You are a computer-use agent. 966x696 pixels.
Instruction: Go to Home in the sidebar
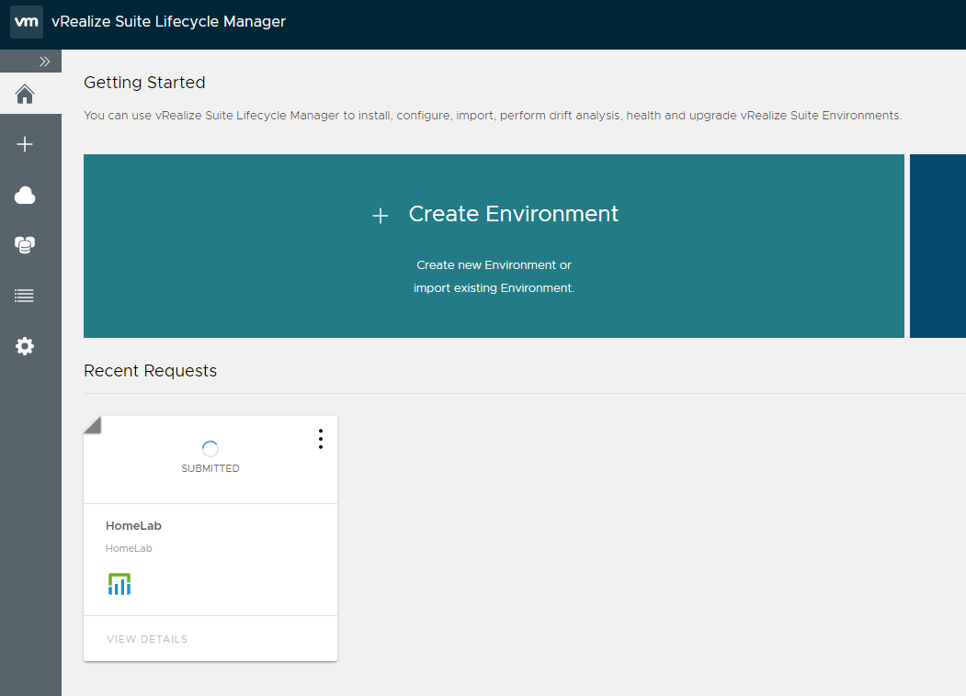[25, 94]
